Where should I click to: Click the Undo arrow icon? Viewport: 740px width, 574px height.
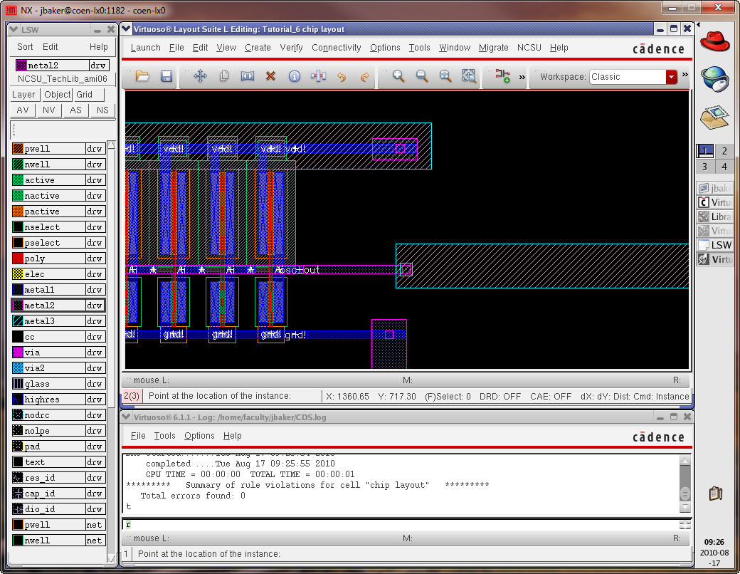342,77
